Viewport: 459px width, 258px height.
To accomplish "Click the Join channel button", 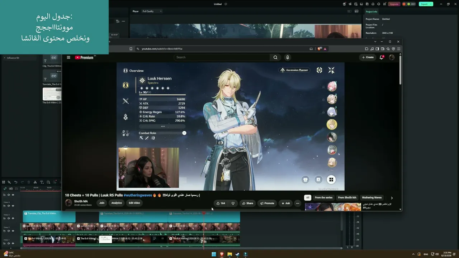I will point(102,203).
